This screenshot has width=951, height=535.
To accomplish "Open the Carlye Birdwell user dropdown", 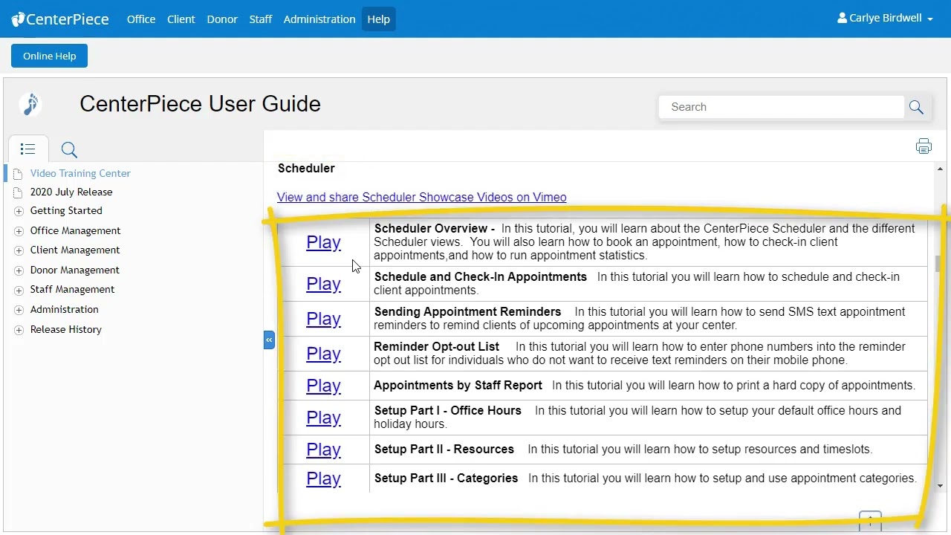I will (x=885, y=19).
